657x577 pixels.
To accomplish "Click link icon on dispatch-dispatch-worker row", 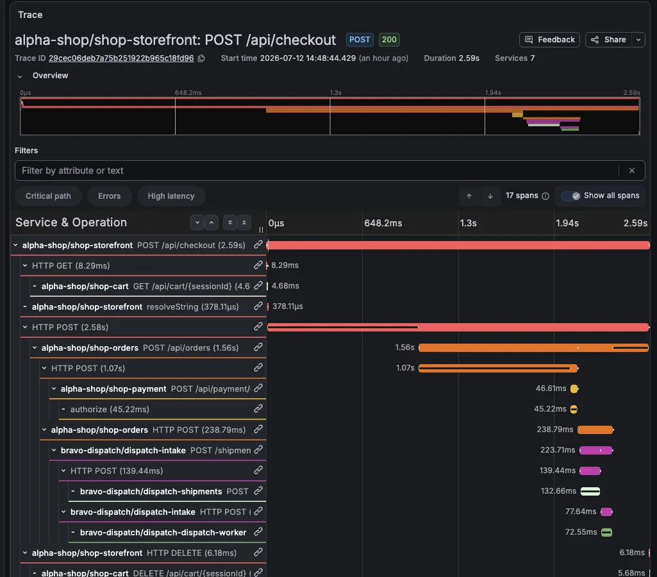I will pos(258,531).
